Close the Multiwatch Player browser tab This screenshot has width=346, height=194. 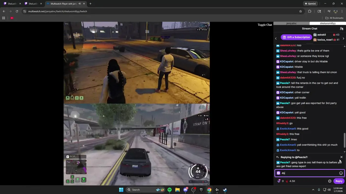coord(84,4)
